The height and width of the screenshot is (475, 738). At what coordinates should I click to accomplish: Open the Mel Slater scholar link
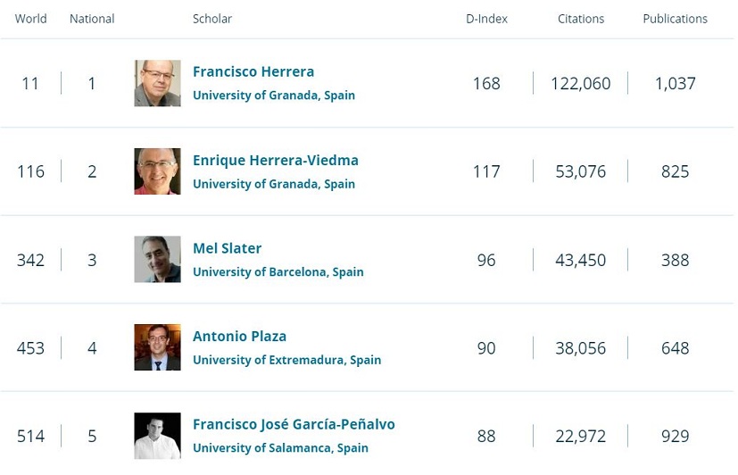227,248
